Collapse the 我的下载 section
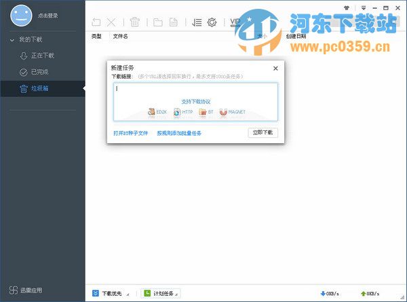Viewport: 407px width, 302px height. pyautogui.click(x=12, y=40)
